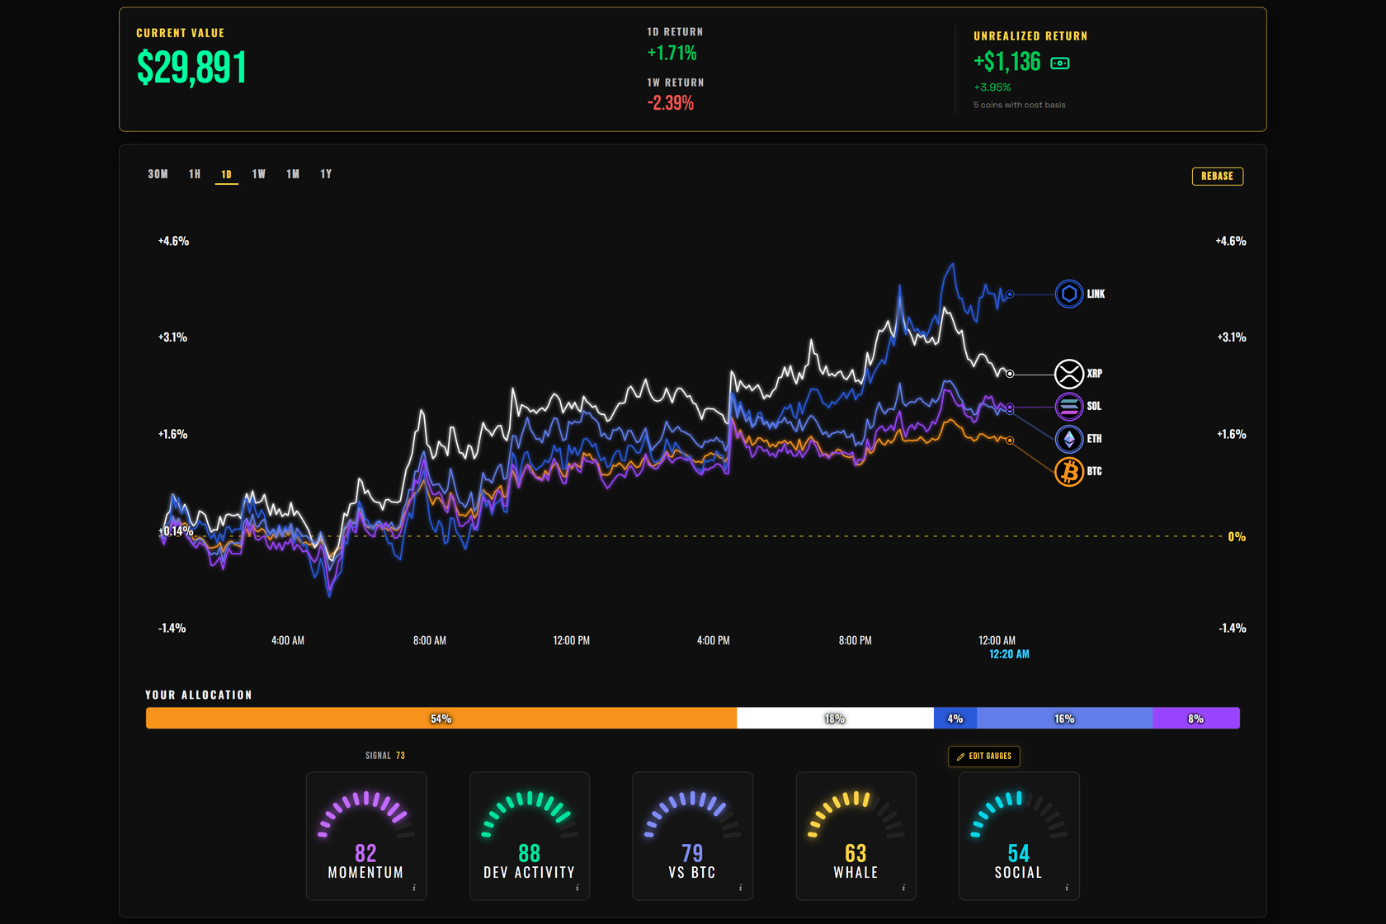Click the XRP coin icon on chart
The height and width of the screenshot is (924, 1386).
tap(1069, 374)
